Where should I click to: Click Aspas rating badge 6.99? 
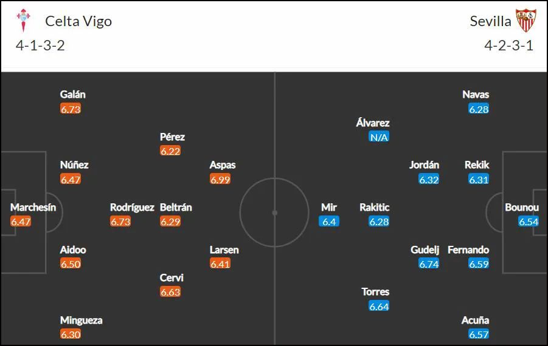pyautogui.click(x=220, y=180)
